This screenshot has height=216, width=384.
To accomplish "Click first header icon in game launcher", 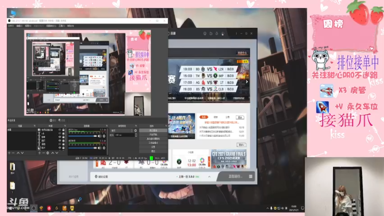I will click(x=205, y=33).
